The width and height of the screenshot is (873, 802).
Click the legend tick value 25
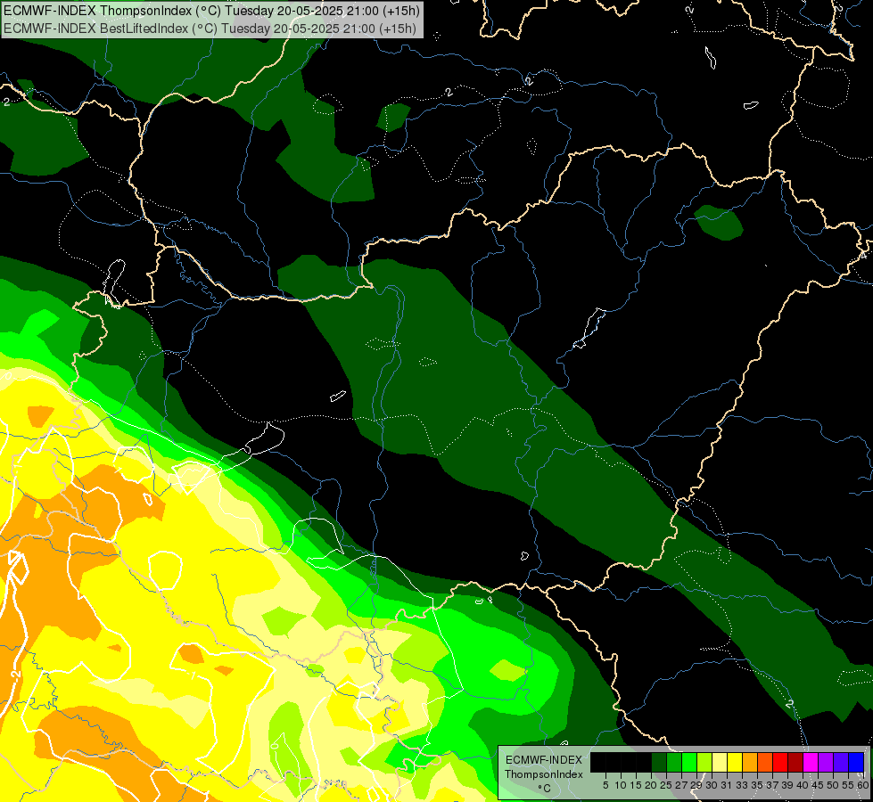[666, 785]
